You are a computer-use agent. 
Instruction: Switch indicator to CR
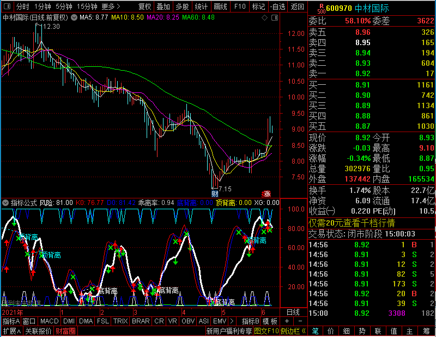159,321
